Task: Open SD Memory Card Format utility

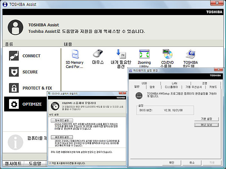Action: [x=75, y=59]
